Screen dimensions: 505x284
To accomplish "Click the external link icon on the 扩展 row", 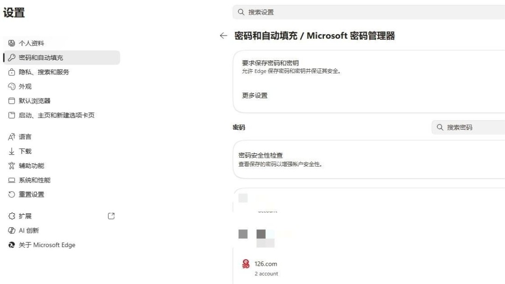I will tap(111, 216).
